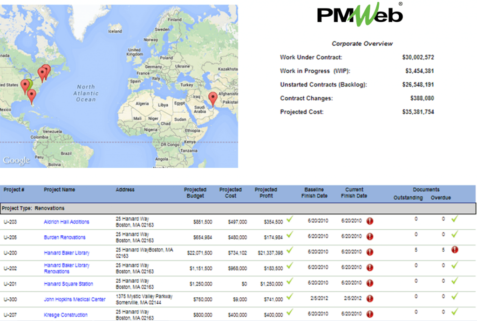
Task: Open the Harvard Baker Library project U-200
Action: (x=67, y=253)
